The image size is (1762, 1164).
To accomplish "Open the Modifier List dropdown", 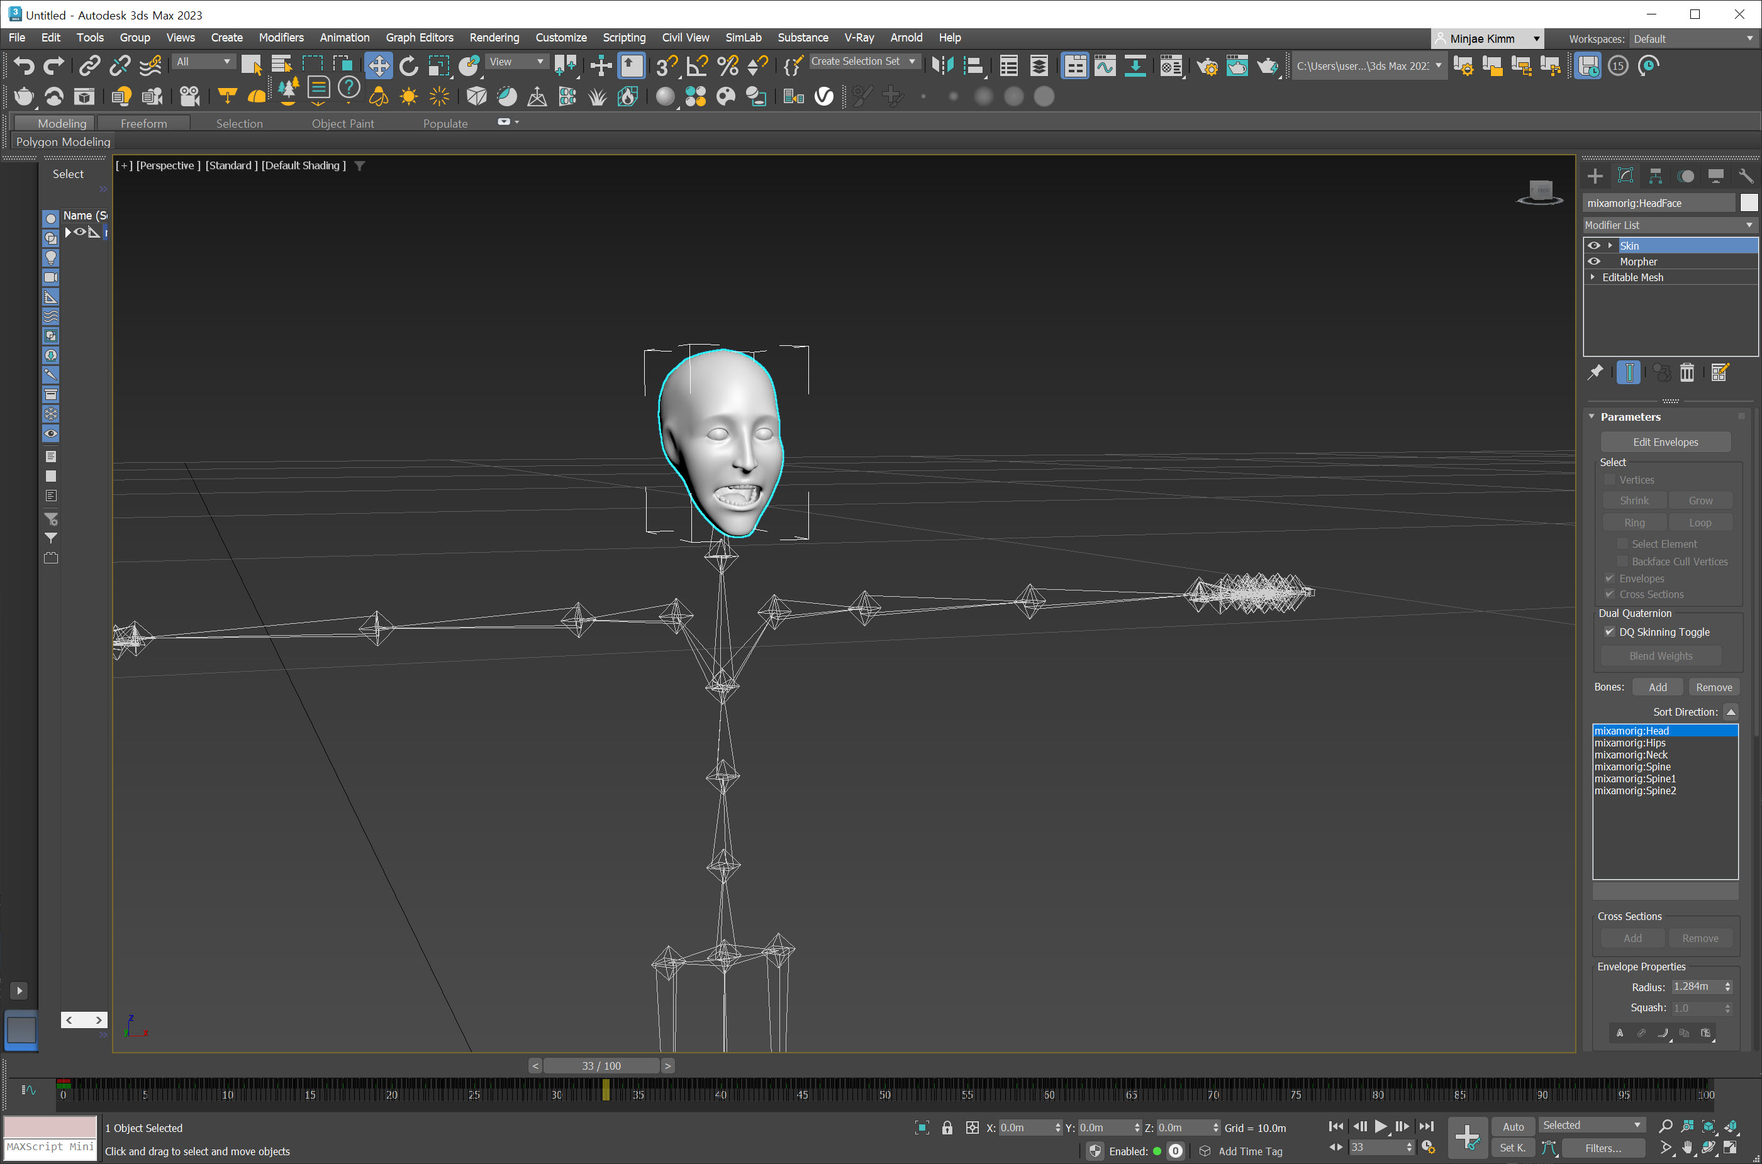I will tap(1668, 225).
